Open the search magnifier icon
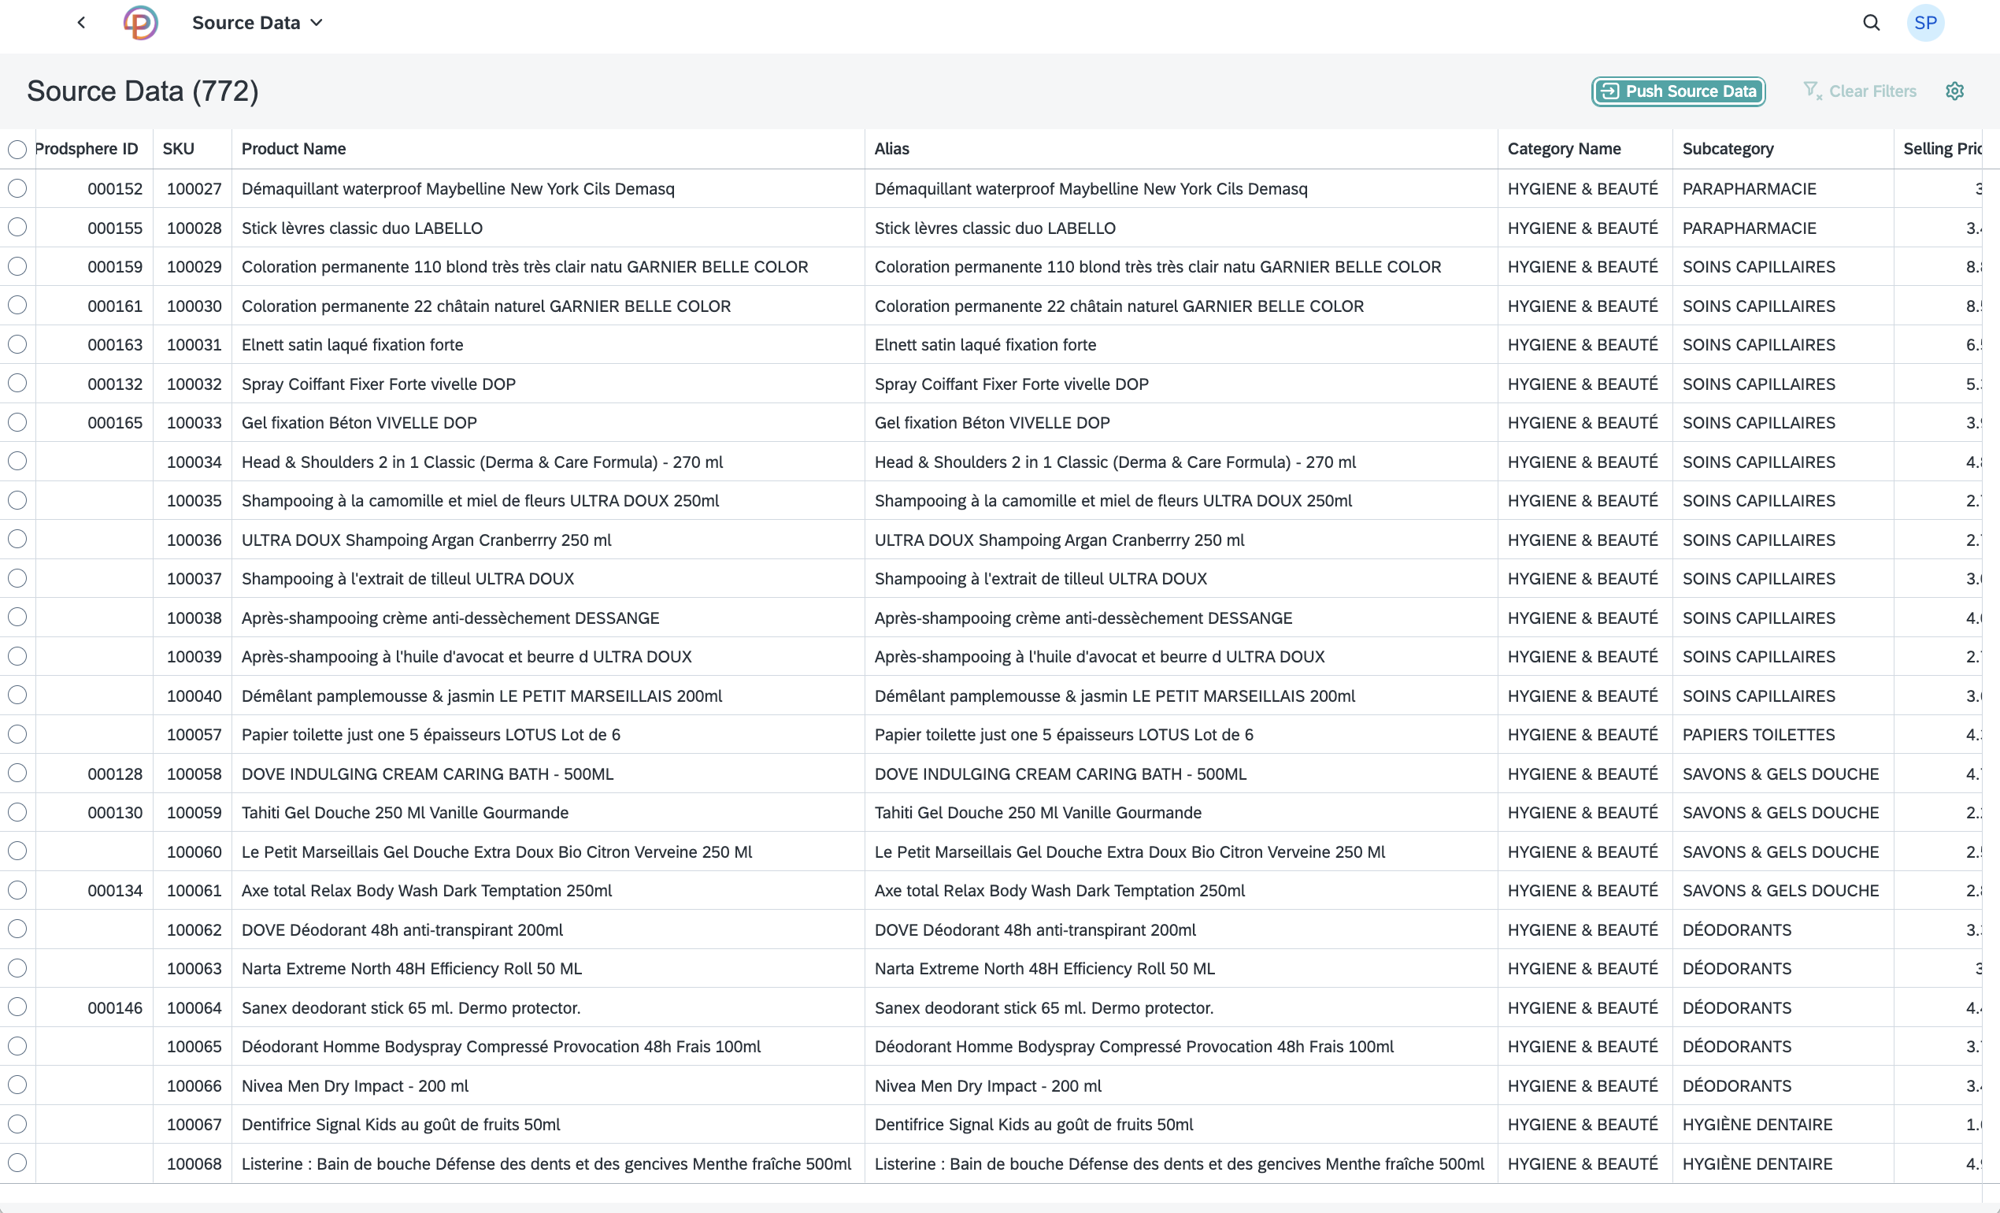2000x1213 pixels. 1871,23
